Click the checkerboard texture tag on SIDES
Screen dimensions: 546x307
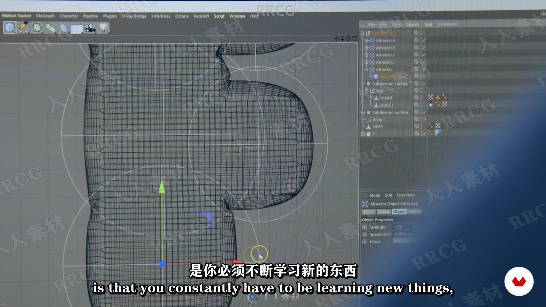[438, 126]
